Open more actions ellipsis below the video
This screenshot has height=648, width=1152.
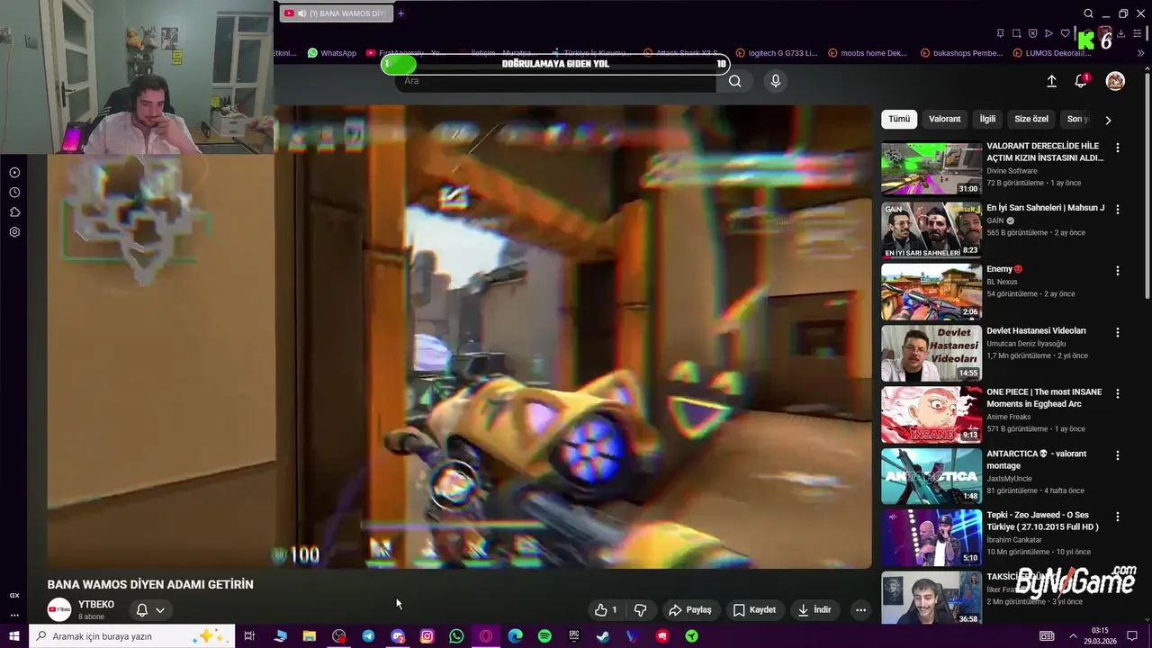tap(860, 610)
